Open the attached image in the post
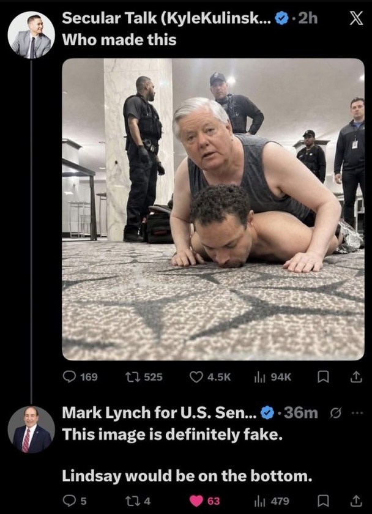Screen dimensions: 372x514 tap(214, 209)
